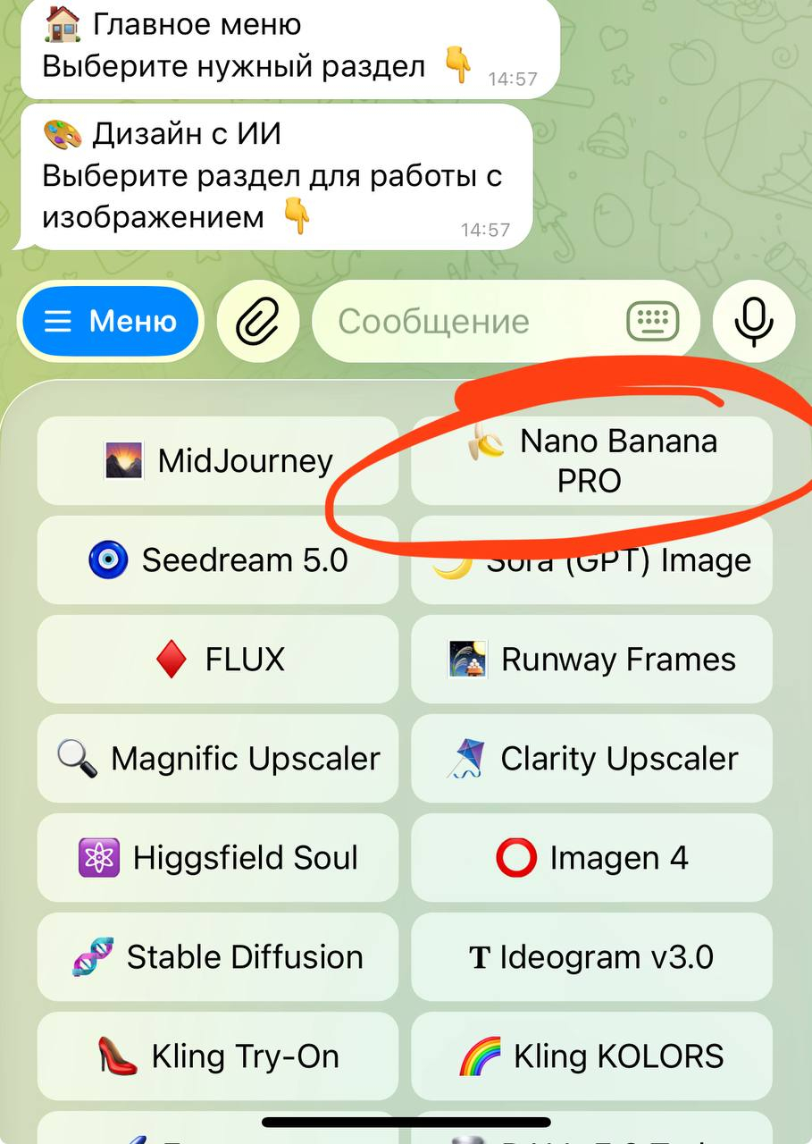Viewport: 812px width, 1144px height.
Task: Open Stable Diffusion DNA button
Action: [x=218, y=957]
